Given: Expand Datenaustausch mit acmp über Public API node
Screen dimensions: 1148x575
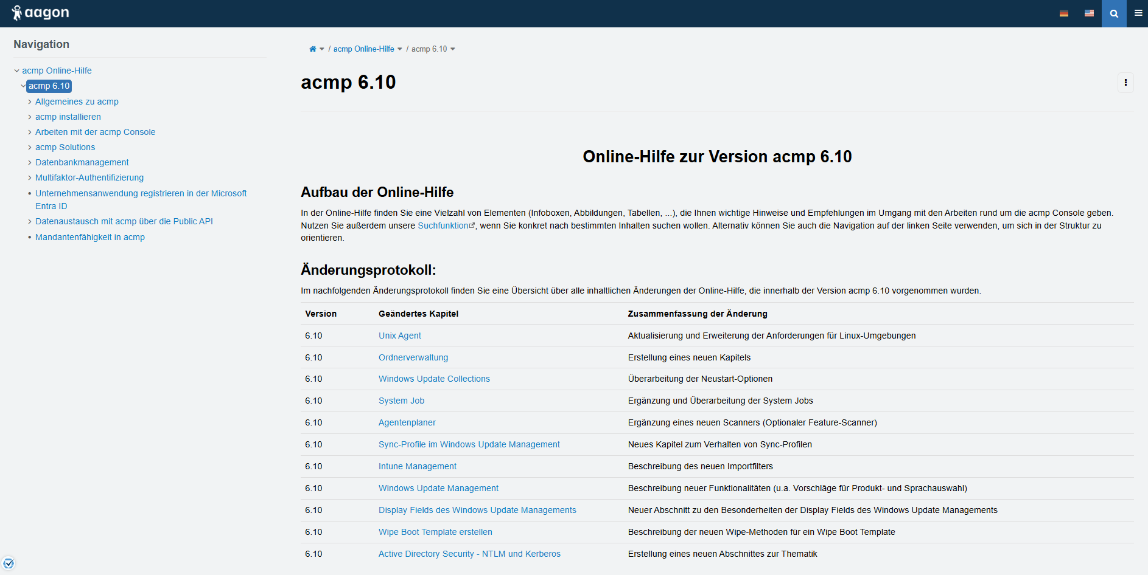Looking at the screenshot, I should tap(30, 221).
